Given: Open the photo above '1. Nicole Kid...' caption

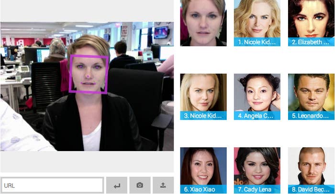Looking at the screenshot, I should 257,19.
